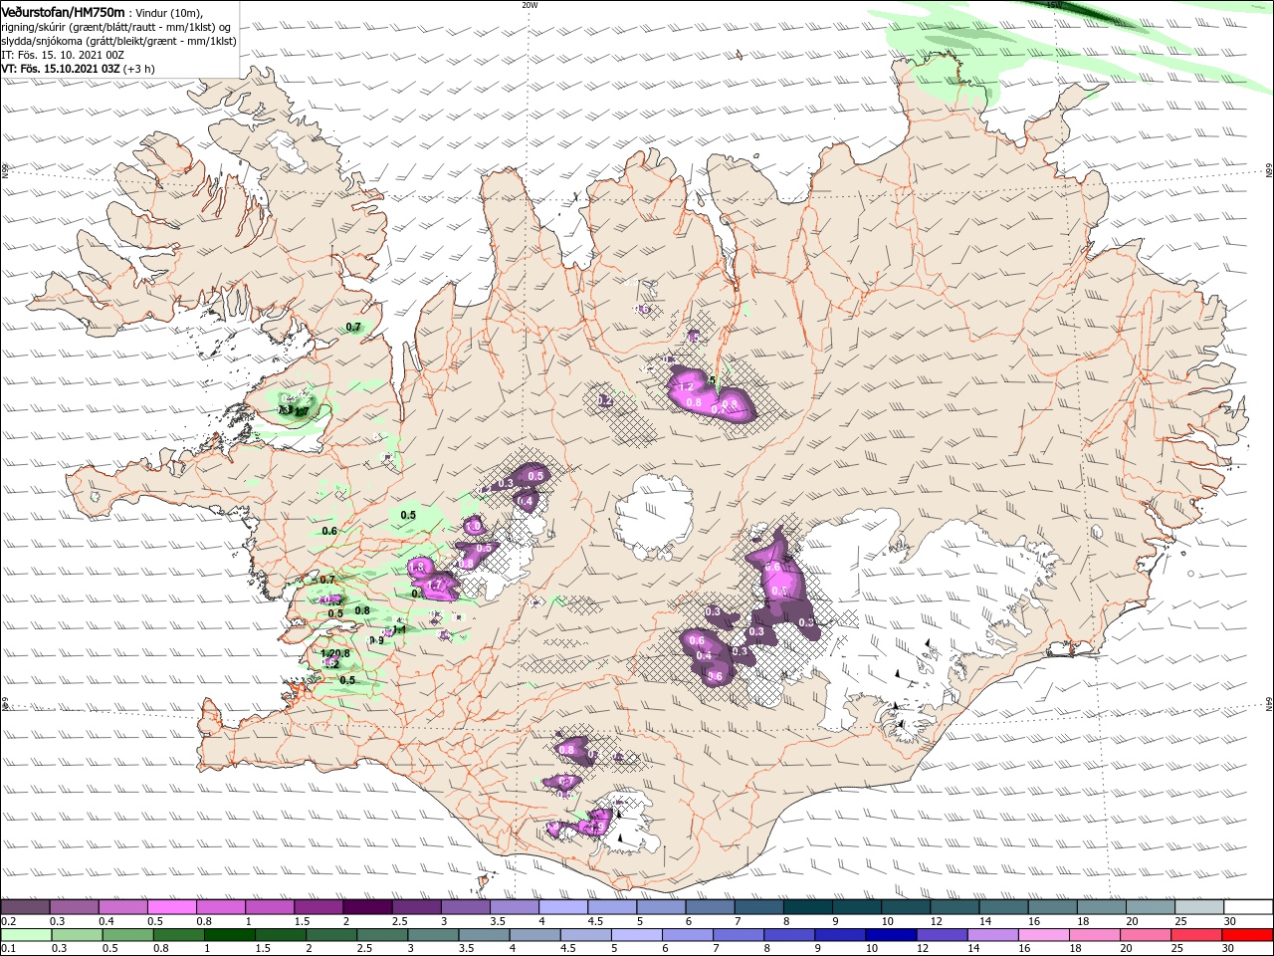The image size is (1274, 956).
Task: Click the 20W longitude label at map top
Action: (x=530, y=5)
